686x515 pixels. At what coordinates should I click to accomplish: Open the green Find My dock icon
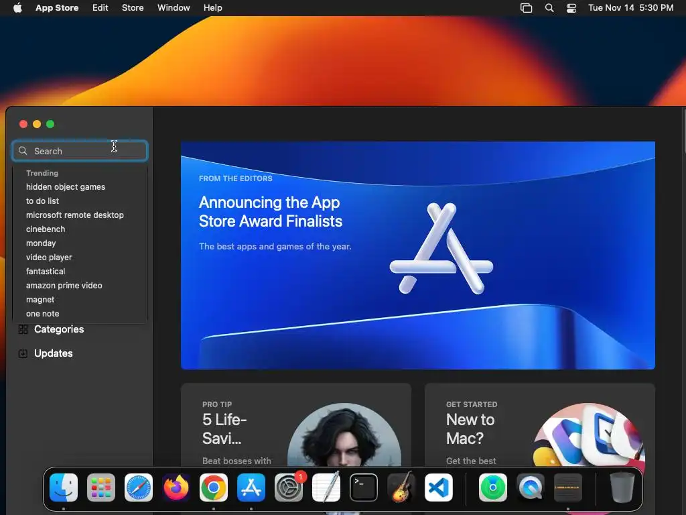coord(493,488)
